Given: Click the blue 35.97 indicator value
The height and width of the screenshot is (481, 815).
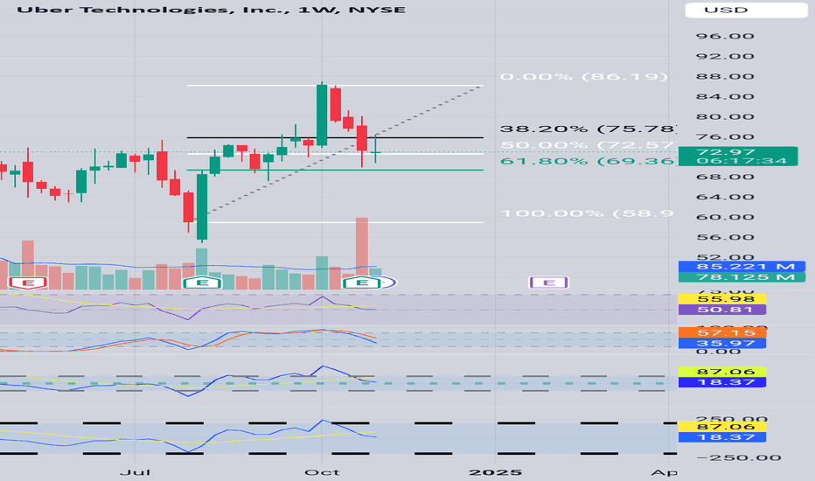Looking at the screenshot, I should coord(722,343).
